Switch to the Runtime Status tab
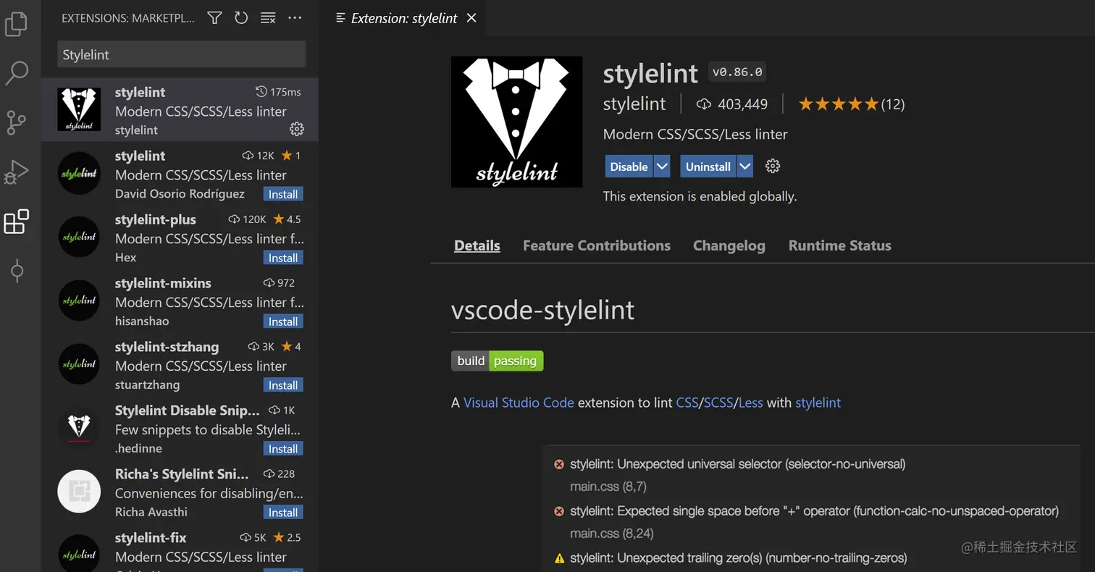 (840, 245)
